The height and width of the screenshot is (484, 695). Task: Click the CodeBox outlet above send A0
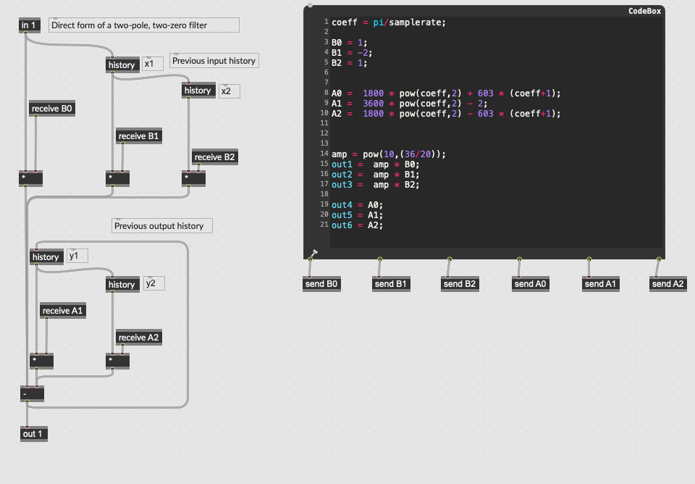pyautogui.click(x=519, y=259)
